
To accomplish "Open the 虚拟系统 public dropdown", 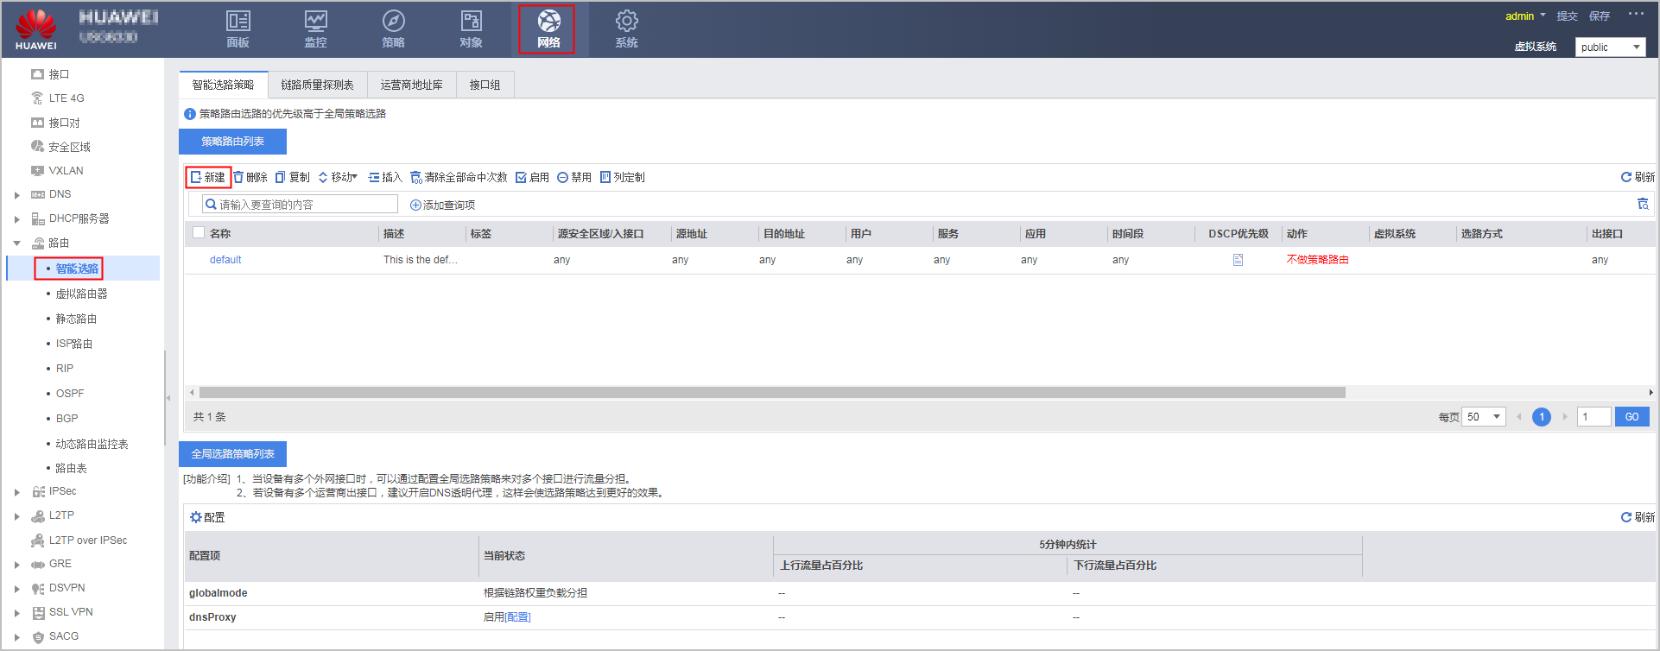I will click(x=1610, y=47).
